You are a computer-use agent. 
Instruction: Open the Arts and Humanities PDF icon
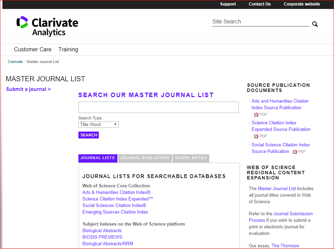pyautogui.click(x=256, y=115)
